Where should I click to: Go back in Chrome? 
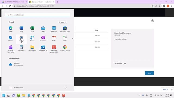click(2, 6)
